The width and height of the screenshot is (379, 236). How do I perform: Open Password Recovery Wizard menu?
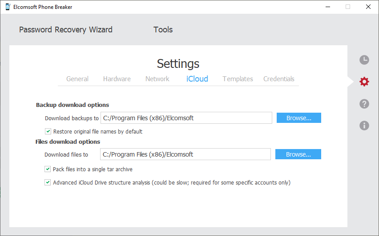(x=66, y=30)
